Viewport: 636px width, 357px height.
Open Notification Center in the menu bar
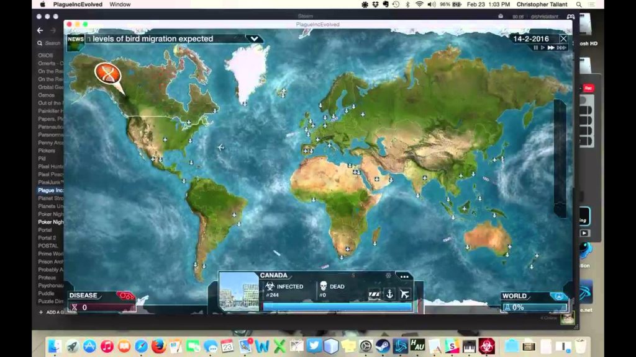click(592, 4)
